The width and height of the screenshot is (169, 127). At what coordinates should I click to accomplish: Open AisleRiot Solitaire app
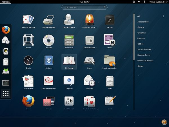[28, 21]
